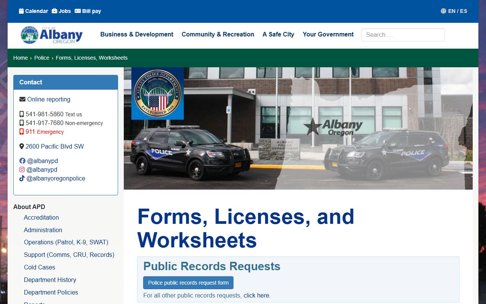Click the map pin icon for Pacific Blvd
Screen dimensions: 486x304
point(22,146)
